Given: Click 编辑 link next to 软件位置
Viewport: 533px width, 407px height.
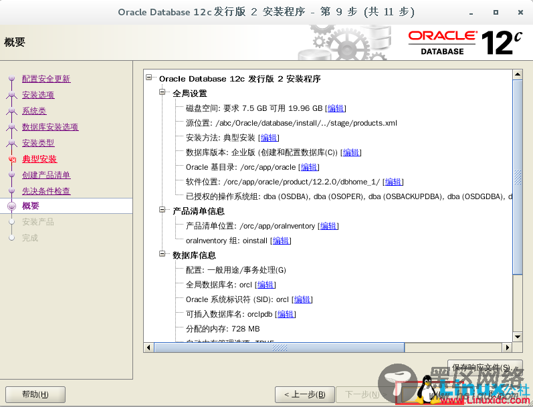Looking at the screenshot, I should click(x=393, y=182).
